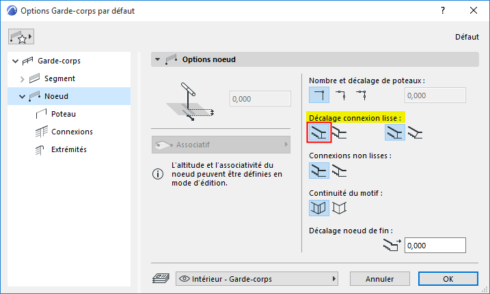
Task: Select the first post count option (no offset)
Action: click(x=318, y=95)
